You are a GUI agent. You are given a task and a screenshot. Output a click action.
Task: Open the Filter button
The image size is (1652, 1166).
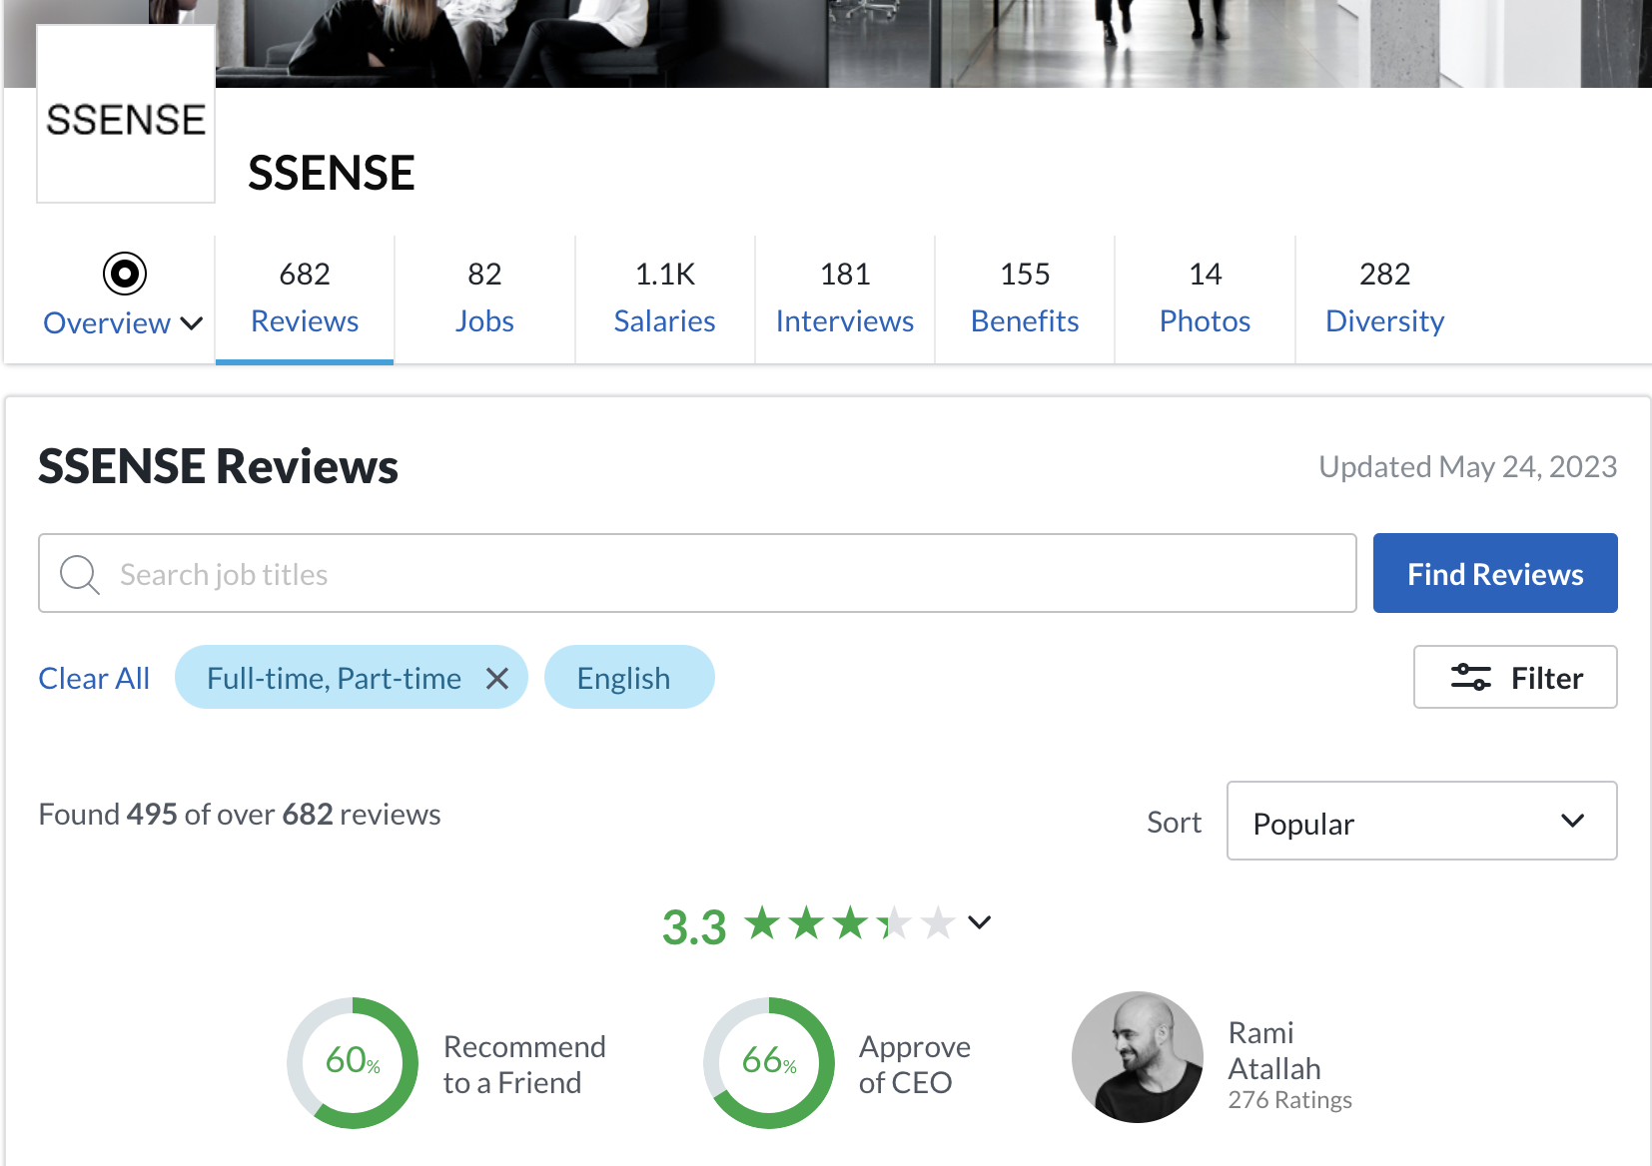tap(1515, 677)
